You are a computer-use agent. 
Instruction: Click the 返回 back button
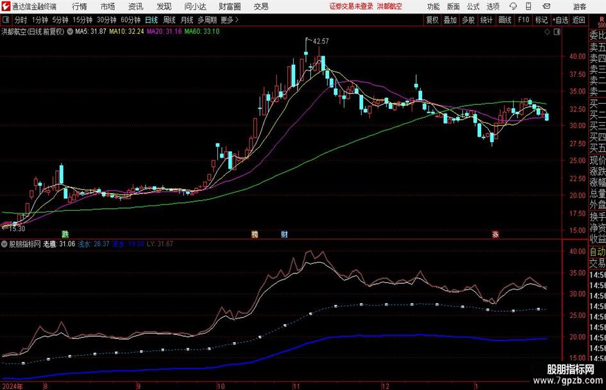tap(578, 20)
